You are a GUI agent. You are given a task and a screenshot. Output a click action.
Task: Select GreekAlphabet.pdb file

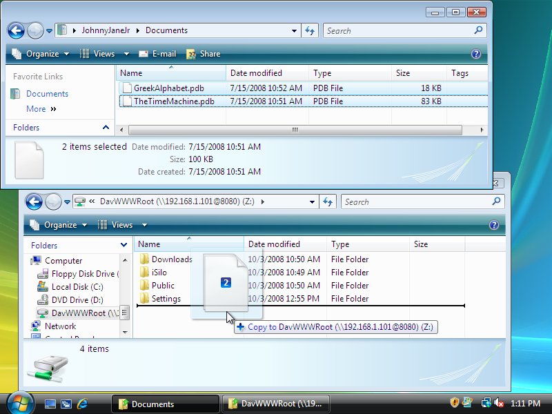tap(168, 88)
